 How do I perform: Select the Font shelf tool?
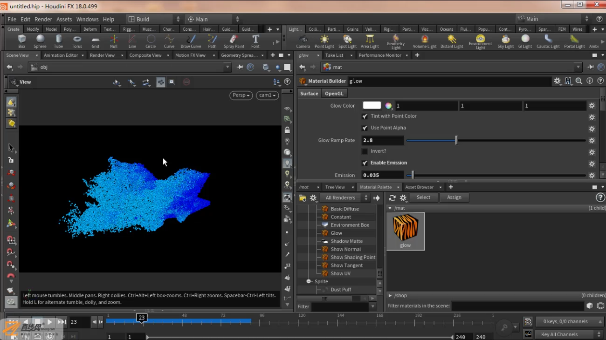pos(255,41)
